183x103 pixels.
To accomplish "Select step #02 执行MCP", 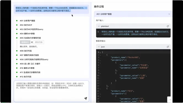I will point(26,25).
